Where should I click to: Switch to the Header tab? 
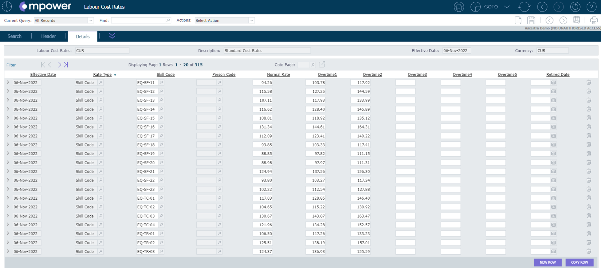coord(48,36)
